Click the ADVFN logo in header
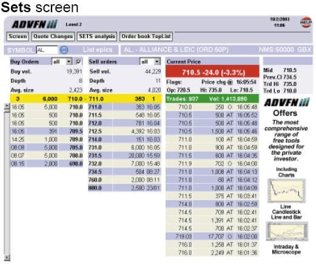Viewport: 316px width, 264px height. [35, 24]
